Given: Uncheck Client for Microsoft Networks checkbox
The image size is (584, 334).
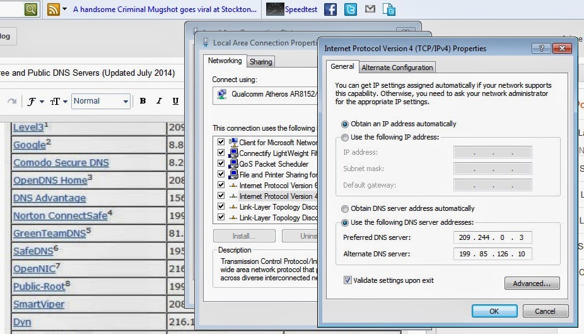Looking at the screenshot, I should 221,142.
